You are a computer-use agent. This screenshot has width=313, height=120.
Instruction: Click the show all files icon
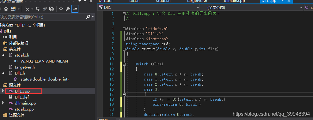pyautogui.click(x=52, y=9)
